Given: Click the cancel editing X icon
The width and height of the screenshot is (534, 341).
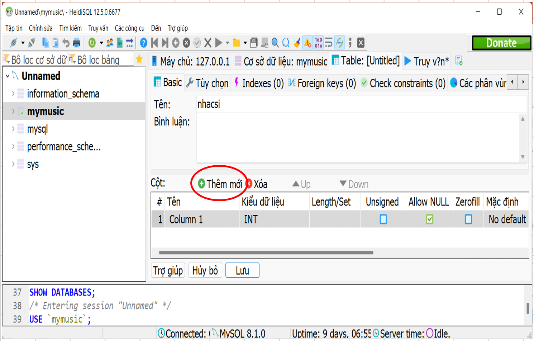Looking at the screenshot, I should click(208, 43).
